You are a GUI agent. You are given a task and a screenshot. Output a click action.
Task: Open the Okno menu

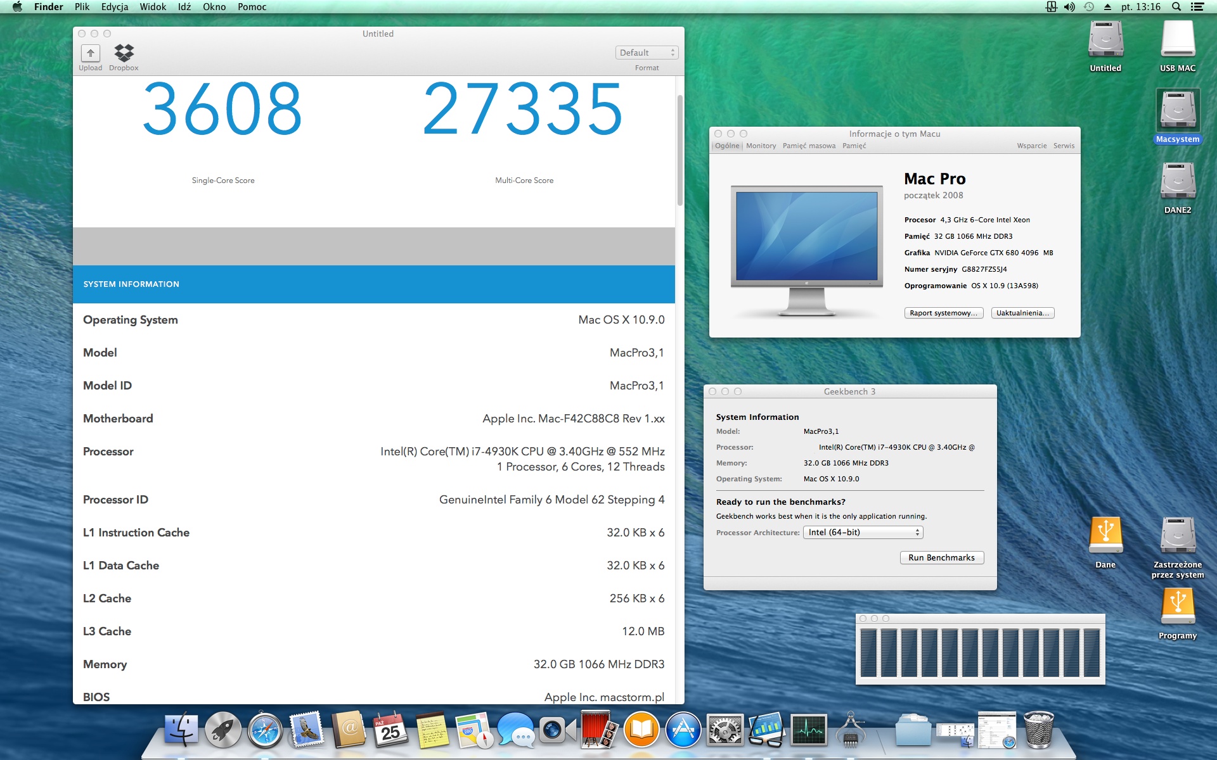point(214,7)
